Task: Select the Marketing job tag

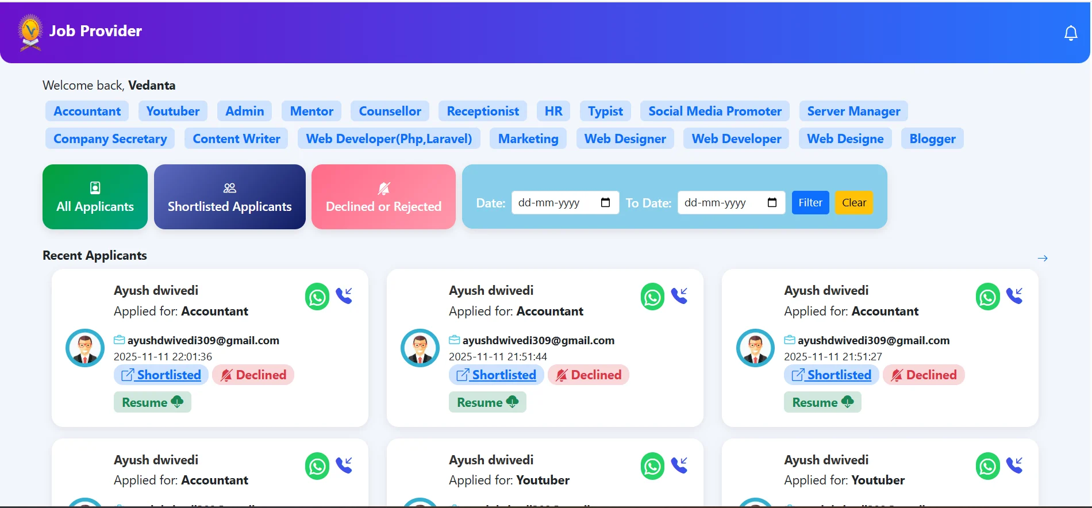Action: tap(528, 138)
